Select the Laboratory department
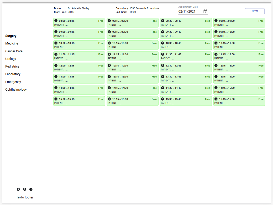 pyautogui.click(x=13, y=74)
